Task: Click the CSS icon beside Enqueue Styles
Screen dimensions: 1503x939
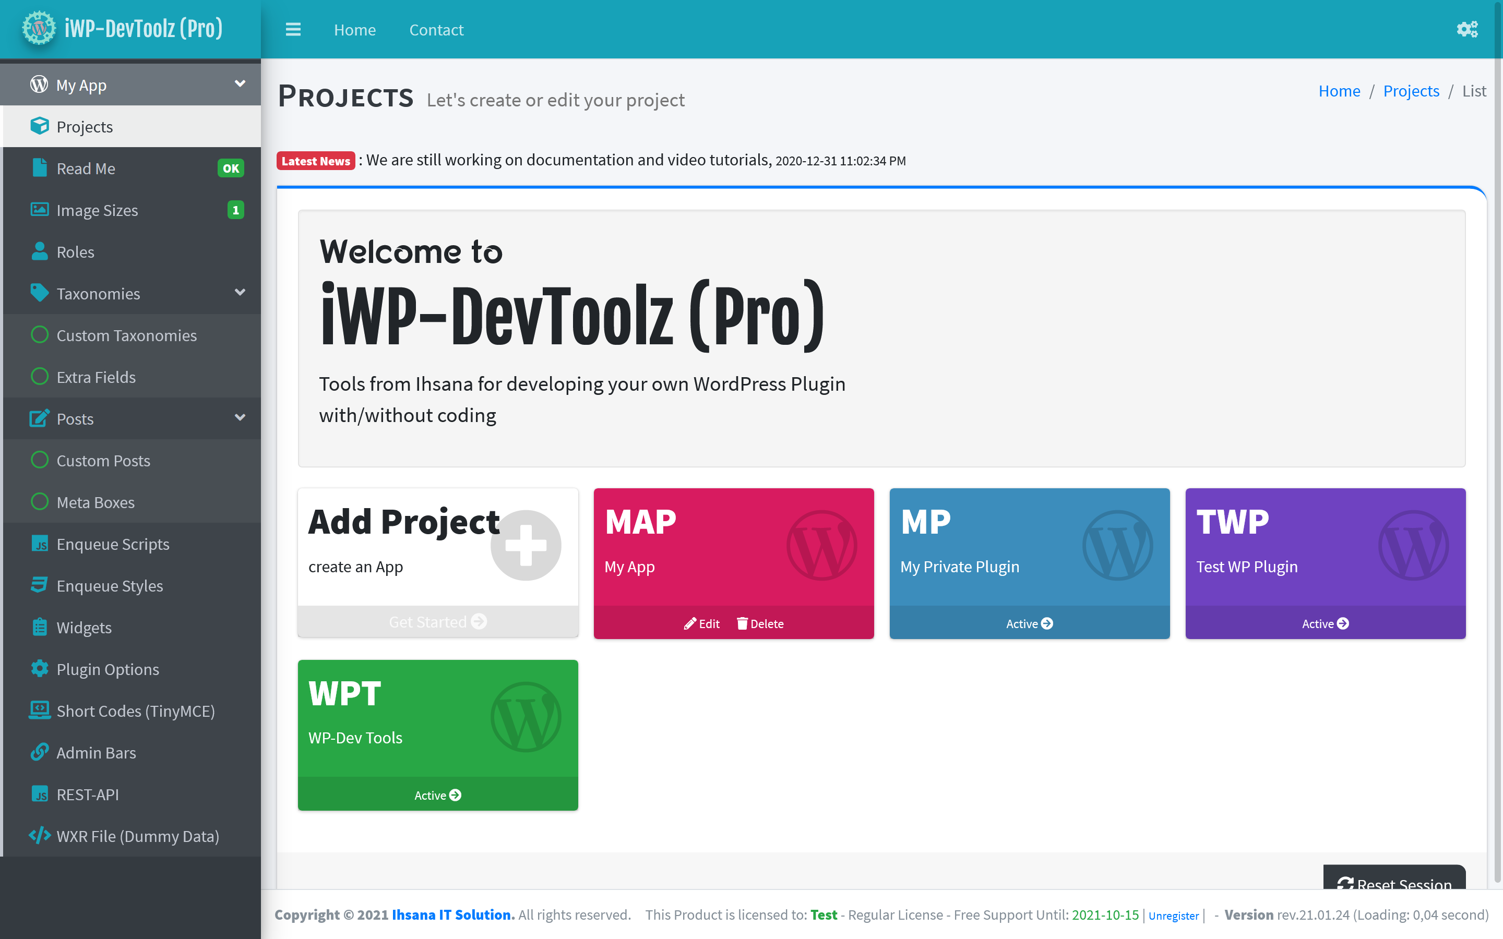Action: [39, 585]
